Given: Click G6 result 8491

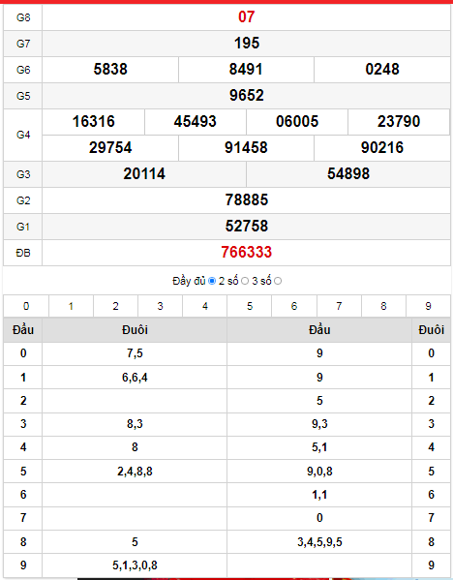Looking at the screenshot, I should 246,70.
